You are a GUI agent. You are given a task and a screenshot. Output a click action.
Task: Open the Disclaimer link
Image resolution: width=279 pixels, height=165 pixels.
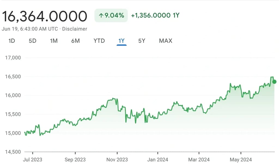click(x=75, y=29)
